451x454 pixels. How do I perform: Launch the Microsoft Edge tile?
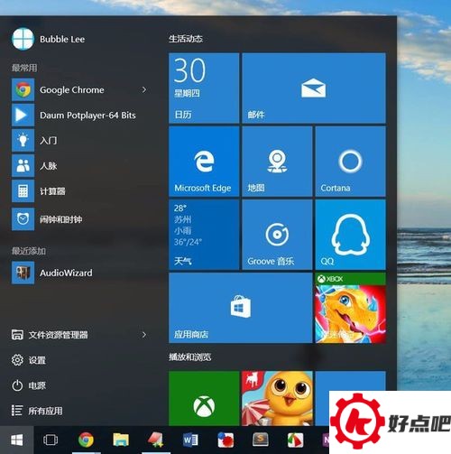click(204, 162)
